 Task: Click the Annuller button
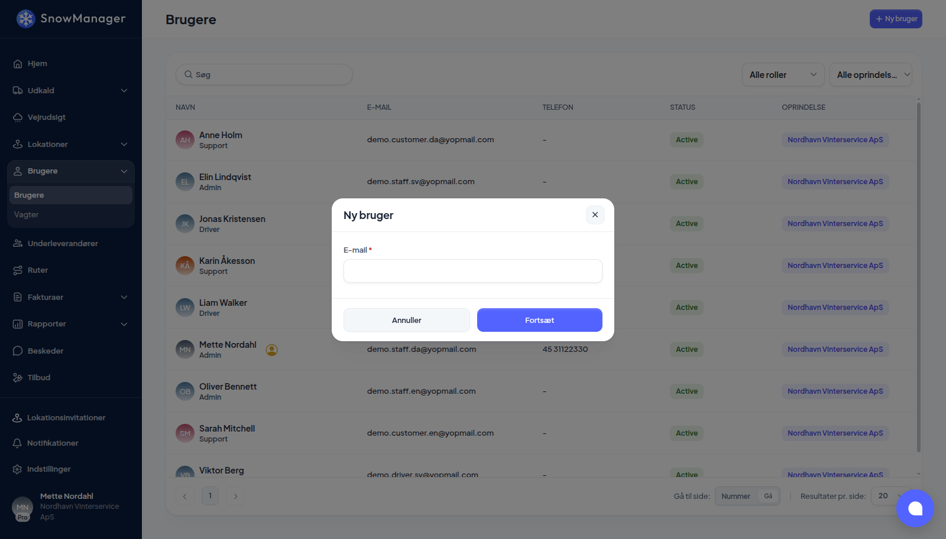pyautogui.click(x=407, y=320)
